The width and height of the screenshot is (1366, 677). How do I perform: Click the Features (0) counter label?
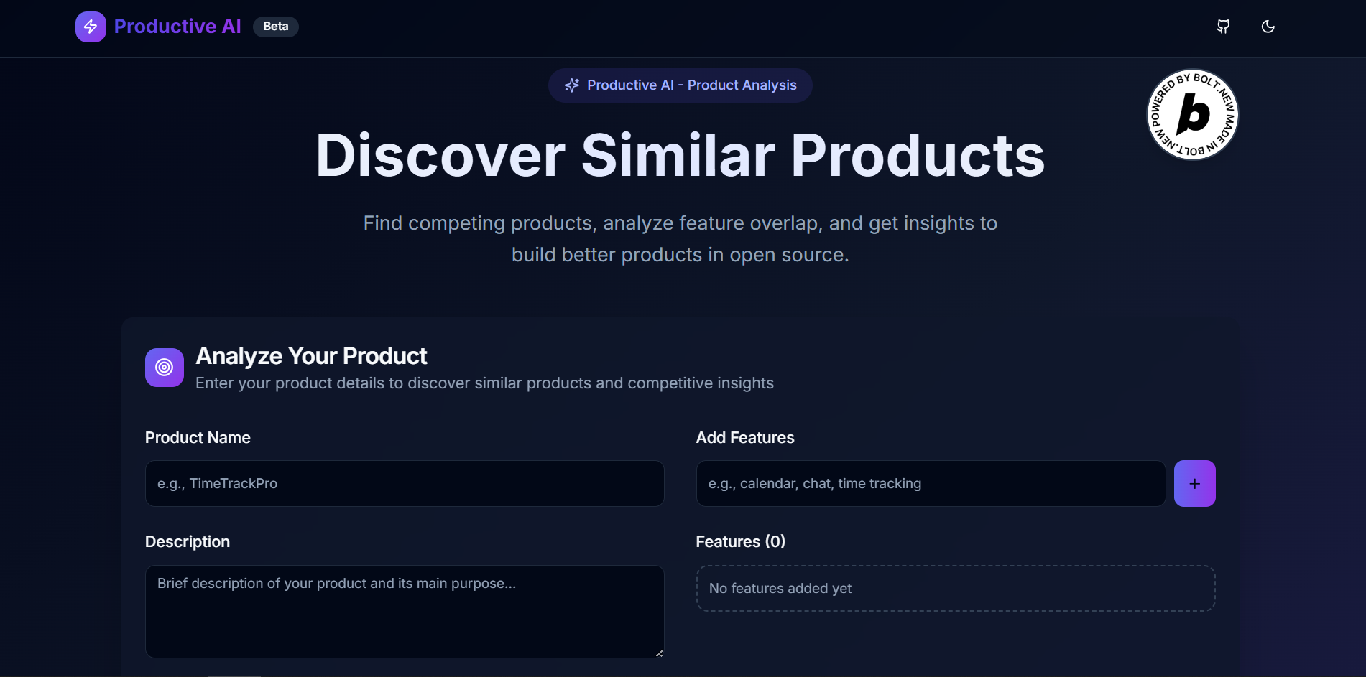pyautogui.click(x=740, y=542)
